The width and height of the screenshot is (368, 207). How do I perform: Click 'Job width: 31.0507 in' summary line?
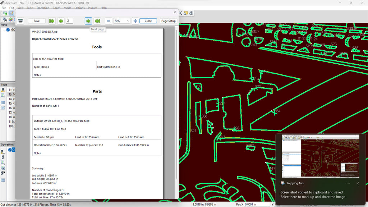pos(45,175)
